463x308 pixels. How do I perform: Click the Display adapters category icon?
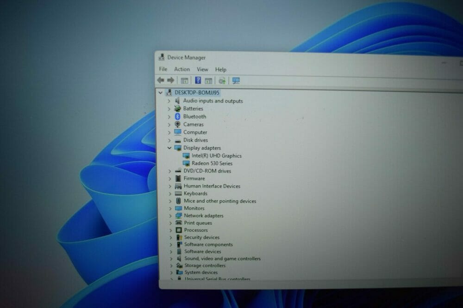pyautogui.click(x=178, y=148)
